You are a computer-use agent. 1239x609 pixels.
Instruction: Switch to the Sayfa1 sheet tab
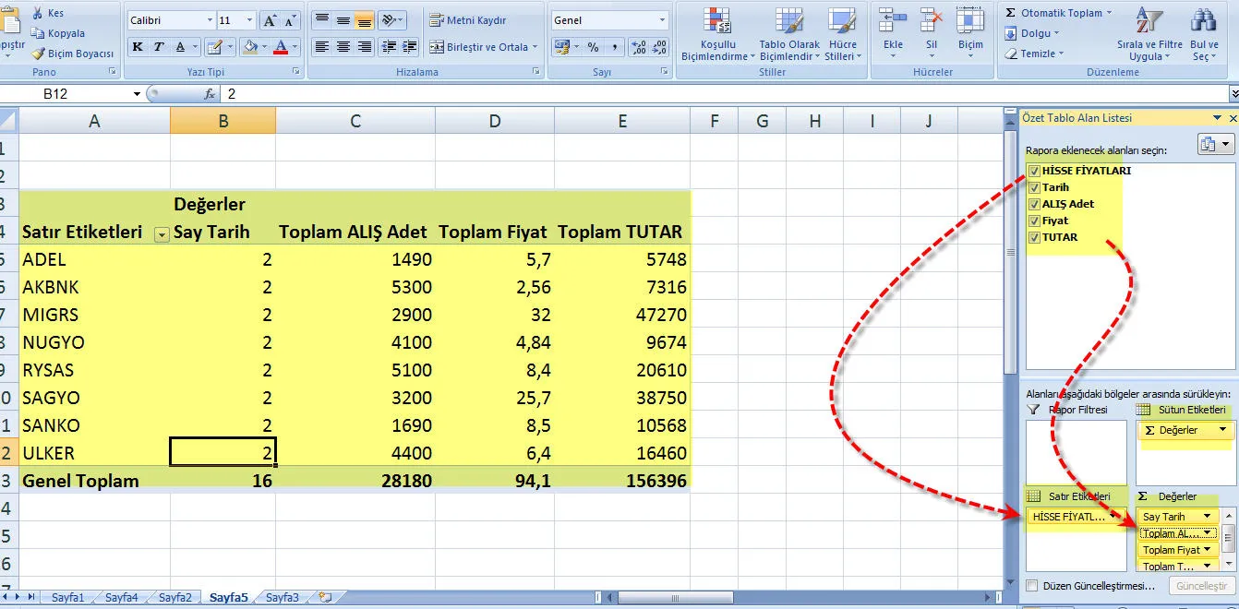tap(67, 598)
